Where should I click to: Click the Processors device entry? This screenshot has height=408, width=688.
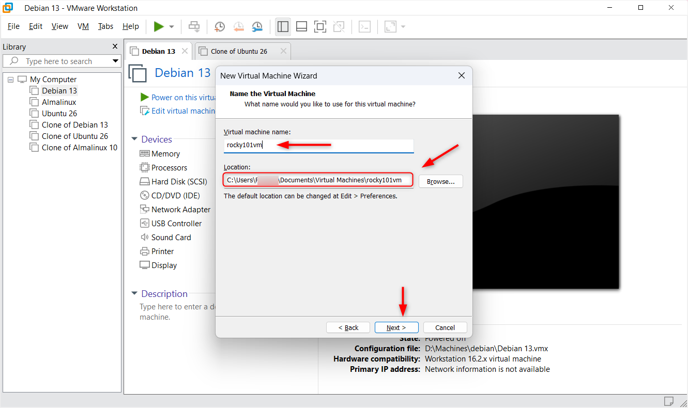pyautogui.click(x=163, y=168)
